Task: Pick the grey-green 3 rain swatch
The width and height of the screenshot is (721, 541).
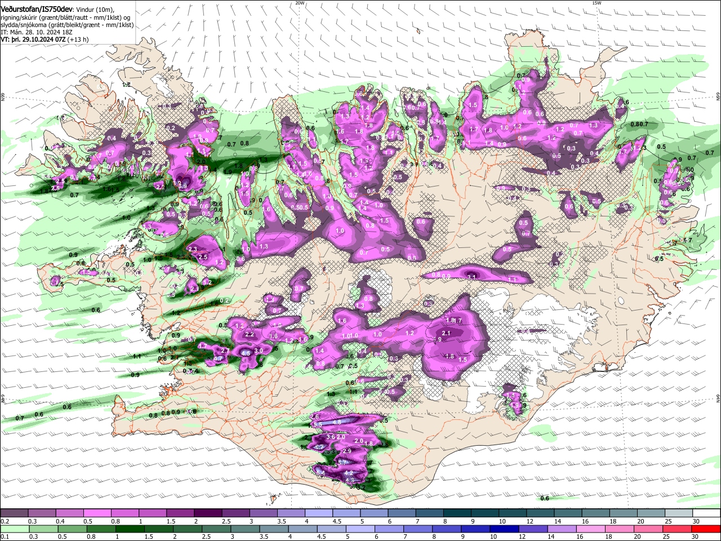Action: pos(246,529)
